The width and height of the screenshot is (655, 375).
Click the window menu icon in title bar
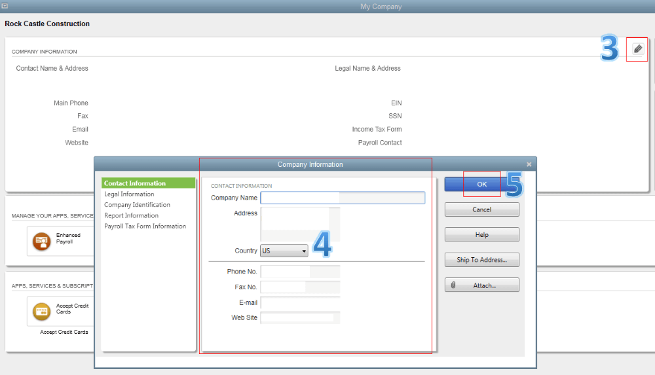pyautogui.click(x=5, y=6)
